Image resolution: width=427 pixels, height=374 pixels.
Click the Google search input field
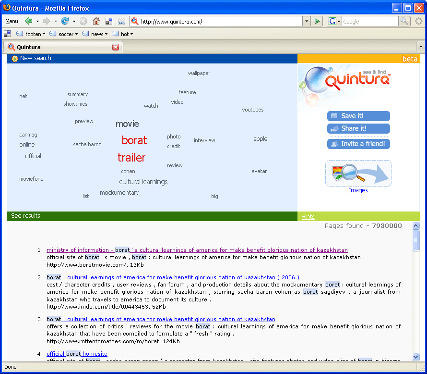(370, 22)
